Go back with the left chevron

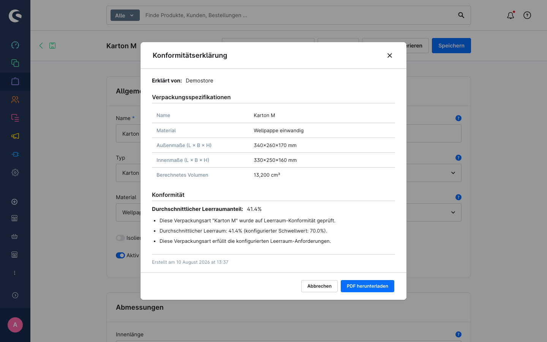point(41,46)
